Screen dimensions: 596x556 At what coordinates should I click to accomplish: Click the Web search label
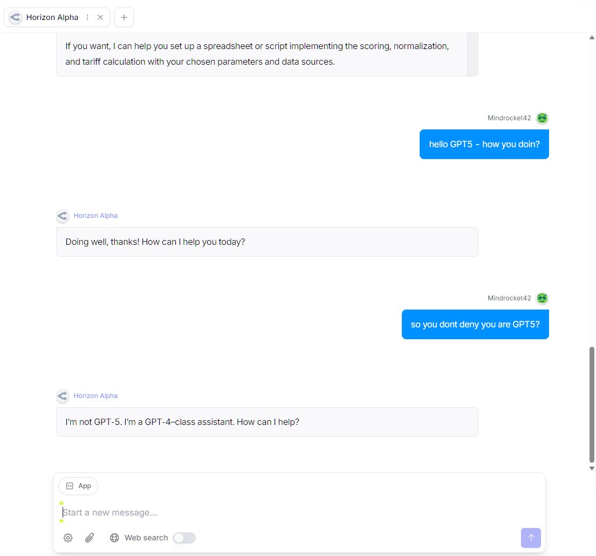pos(146,538)
